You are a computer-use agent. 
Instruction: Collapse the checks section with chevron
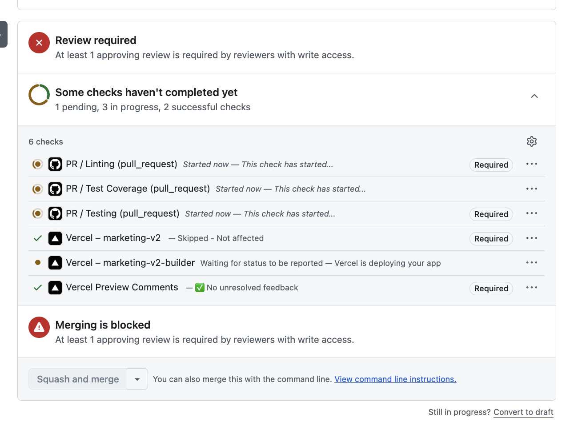534,96
